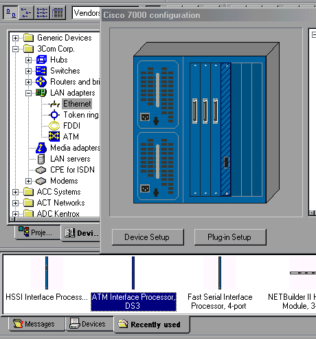The height and width of the screenshot is (339, 316).
Task: Select the ATM tree item label
Action: point(71,137)
